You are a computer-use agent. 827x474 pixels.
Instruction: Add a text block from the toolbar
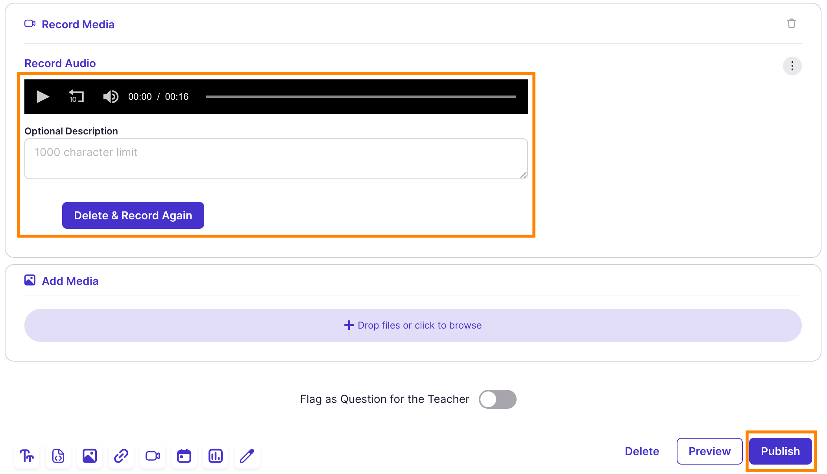coord(27,456)
